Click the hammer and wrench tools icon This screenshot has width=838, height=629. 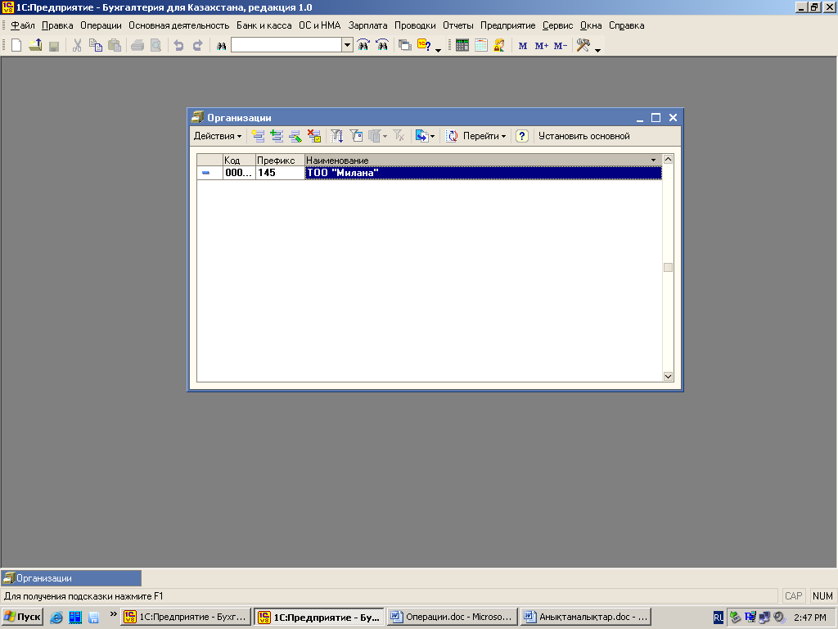pos(583,46)
